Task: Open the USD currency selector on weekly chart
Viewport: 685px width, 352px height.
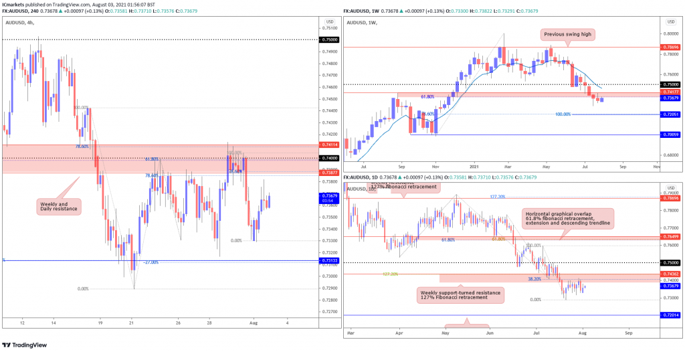Action: pyautogui.click(x=670, y=22)
